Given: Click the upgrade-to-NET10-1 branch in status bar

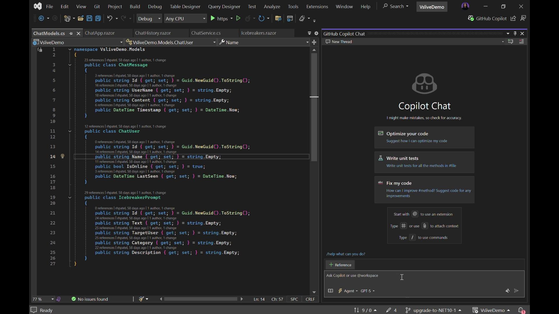Looking at the screenshot, I should (434, 310).
